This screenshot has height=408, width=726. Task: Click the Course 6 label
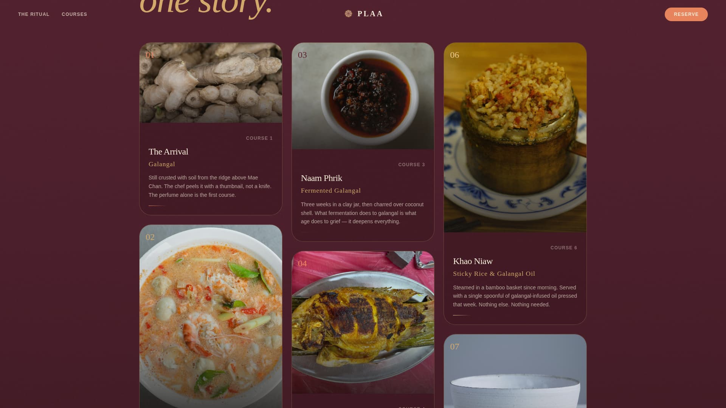click(x=564, y=248)
